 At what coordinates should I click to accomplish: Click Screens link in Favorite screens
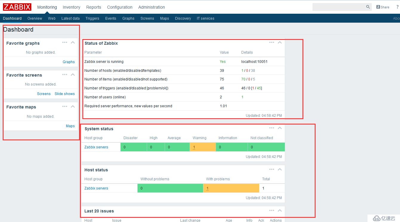pos(44,94)
